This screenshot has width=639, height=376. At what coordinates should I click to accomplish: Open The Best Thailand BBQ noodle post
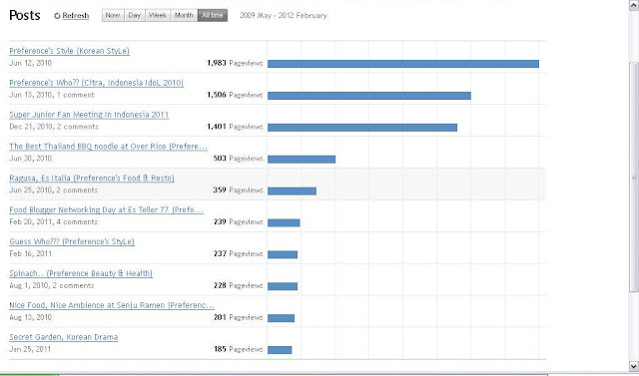108,146
